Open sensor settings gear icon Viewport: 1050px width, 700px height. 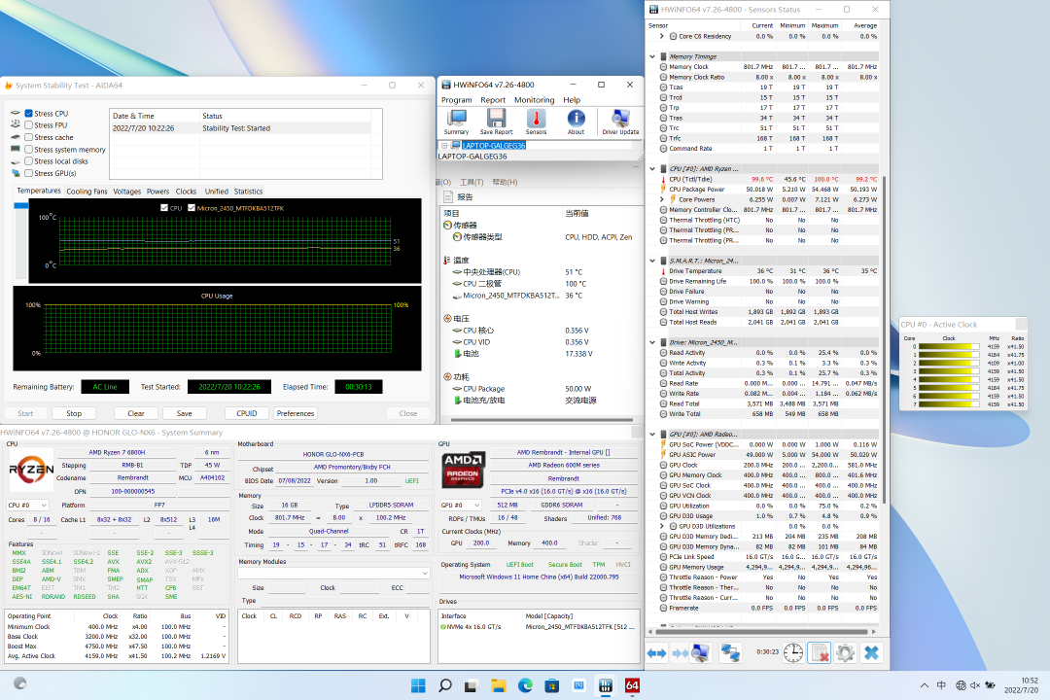click(x=844, y=652)
